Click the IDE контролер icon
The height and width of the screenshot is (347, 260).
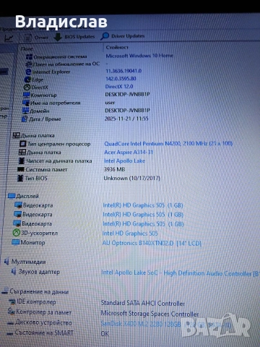(12, 302)
